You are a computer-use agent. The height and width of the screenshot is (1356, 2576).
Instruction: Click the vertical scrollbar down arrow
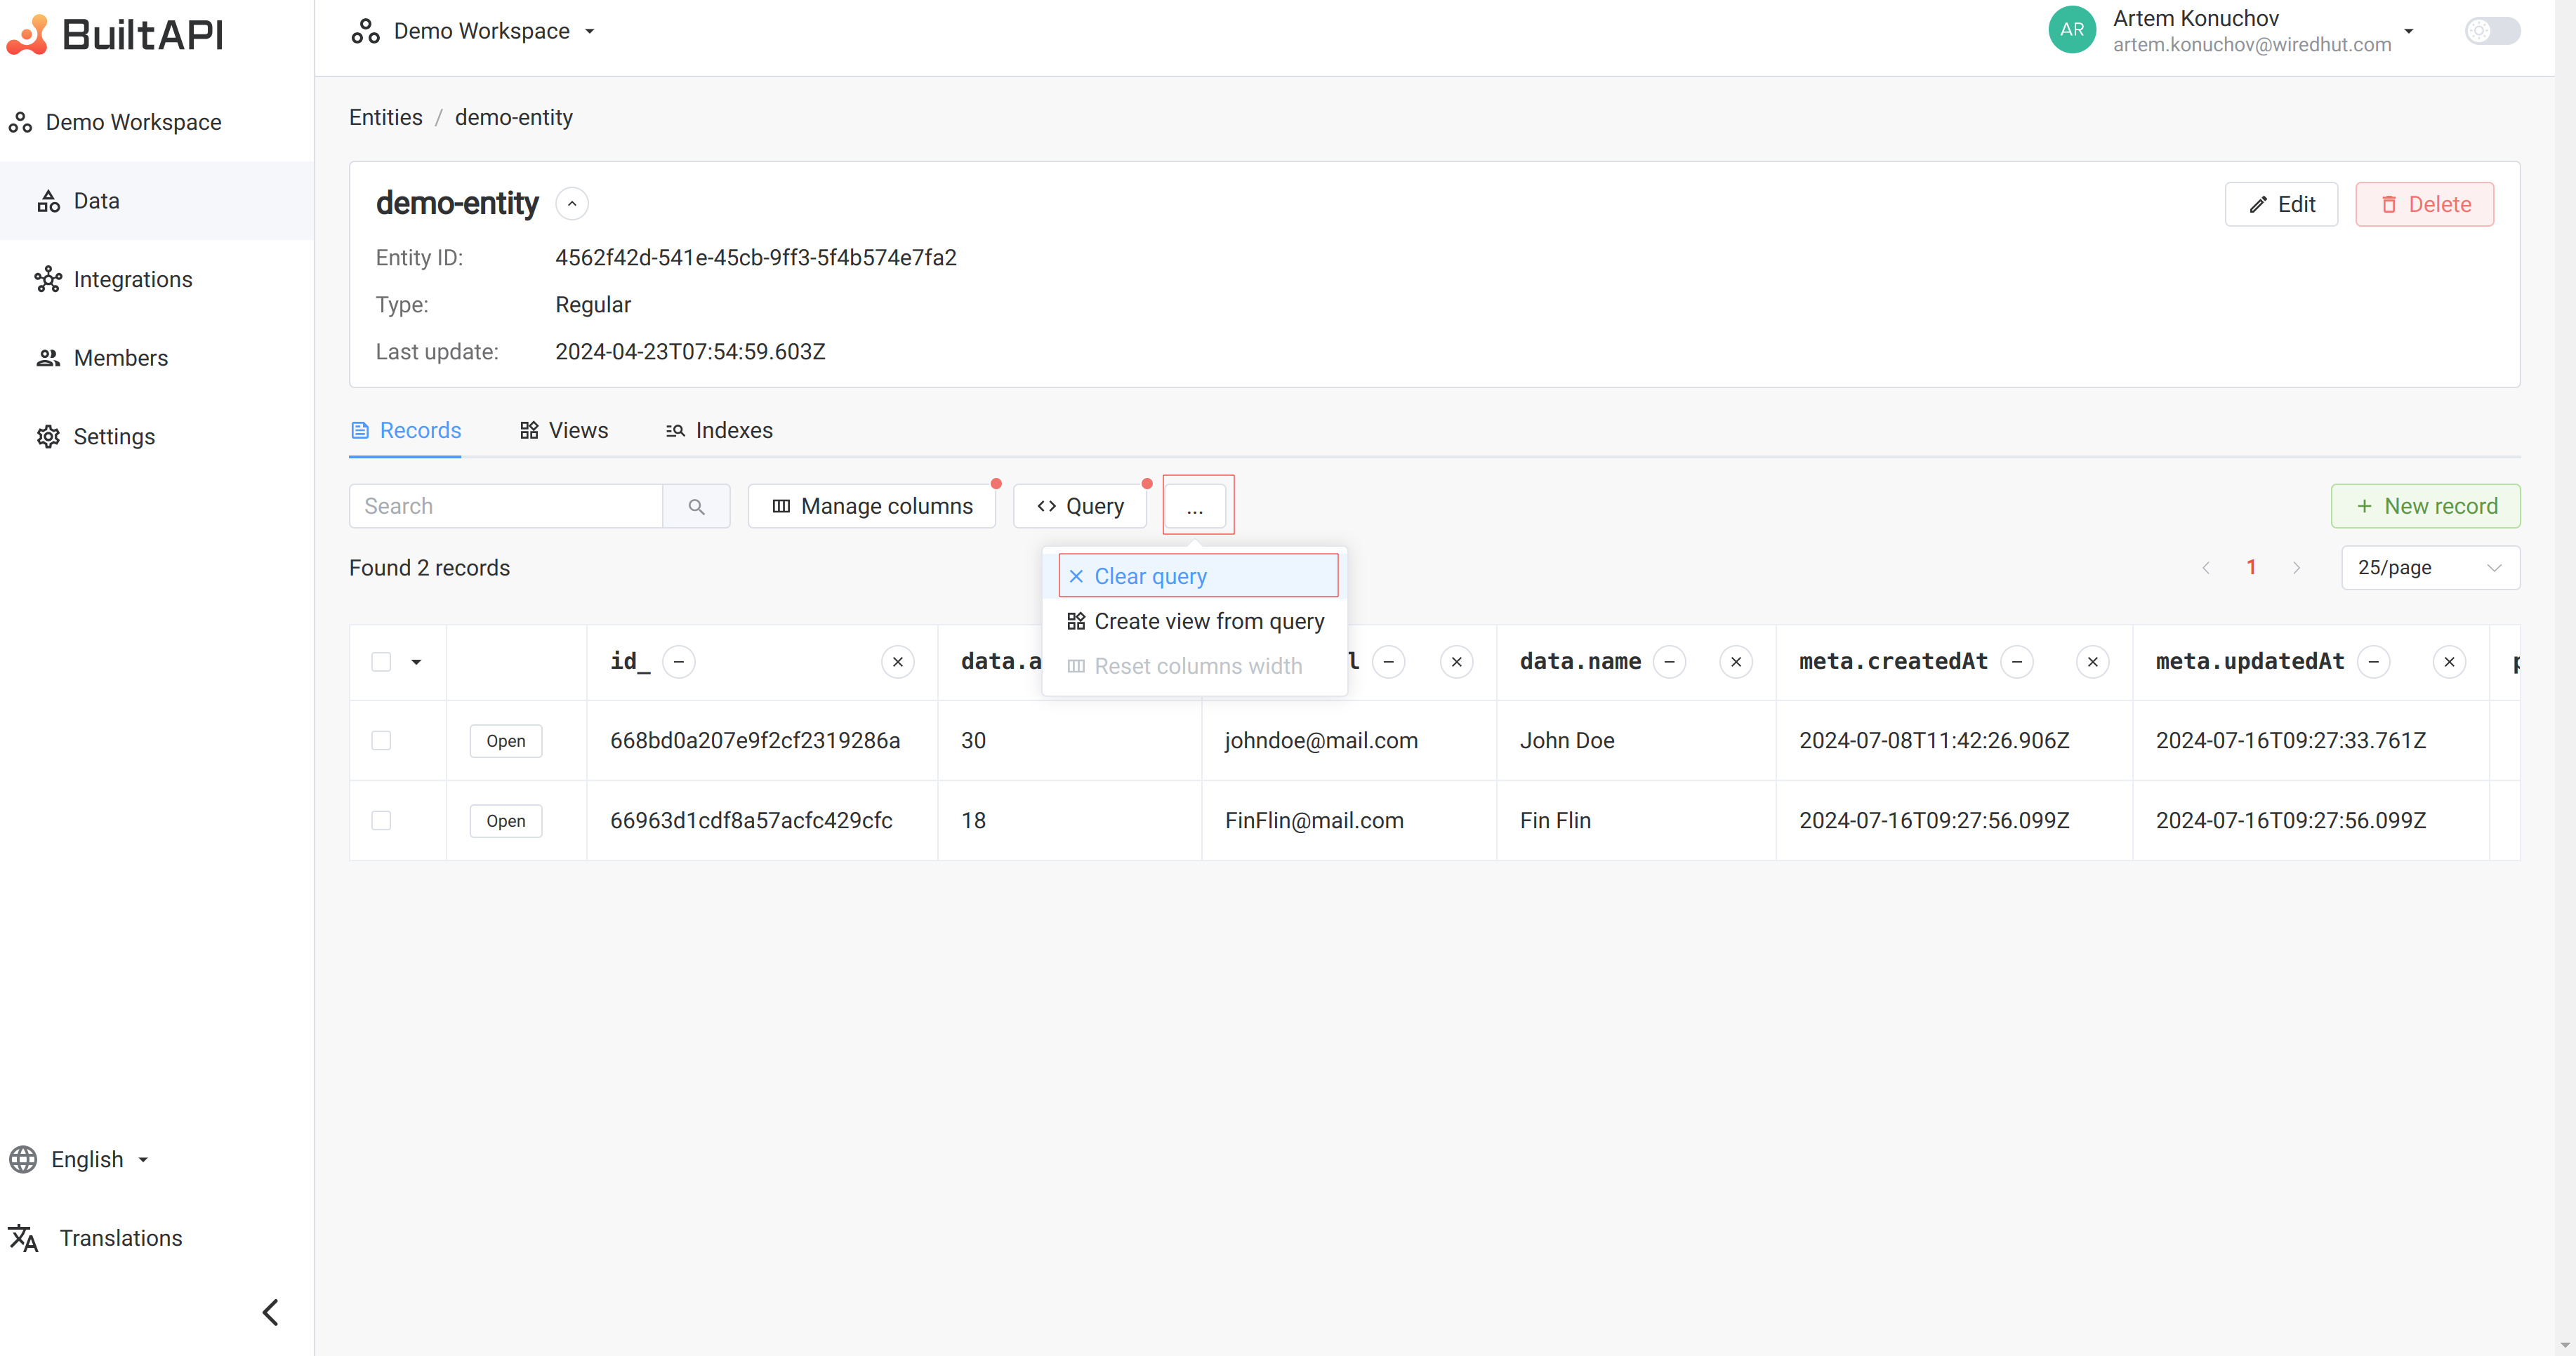pos(2565,1346)
